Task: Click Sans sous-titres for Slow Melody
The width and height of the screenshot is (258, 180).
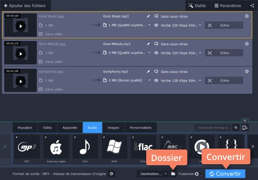Action: (x=174, y=44)
